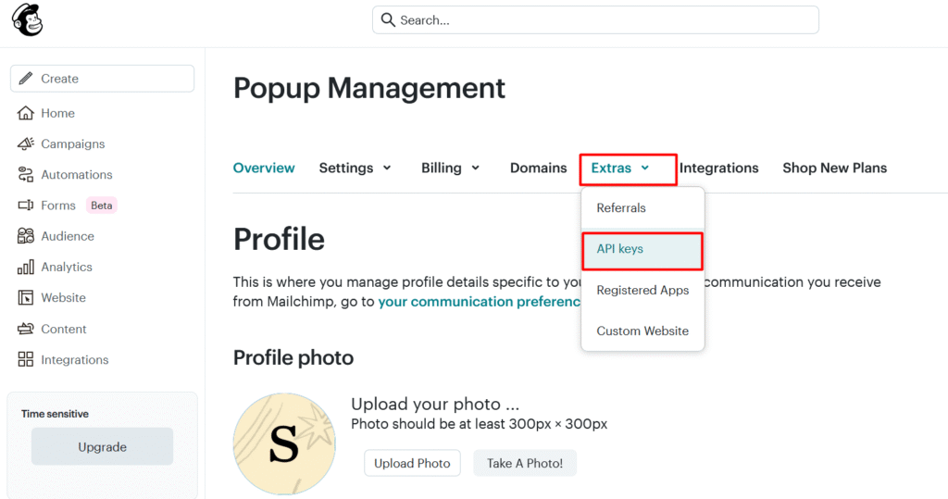Click the Audience people icon

26,236
